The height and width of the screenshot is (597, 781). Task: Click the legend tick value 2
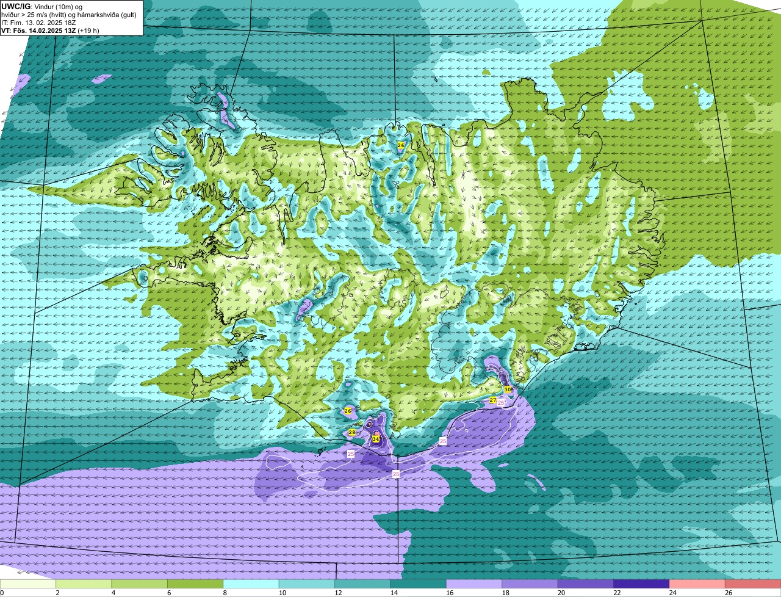[56, 593]
